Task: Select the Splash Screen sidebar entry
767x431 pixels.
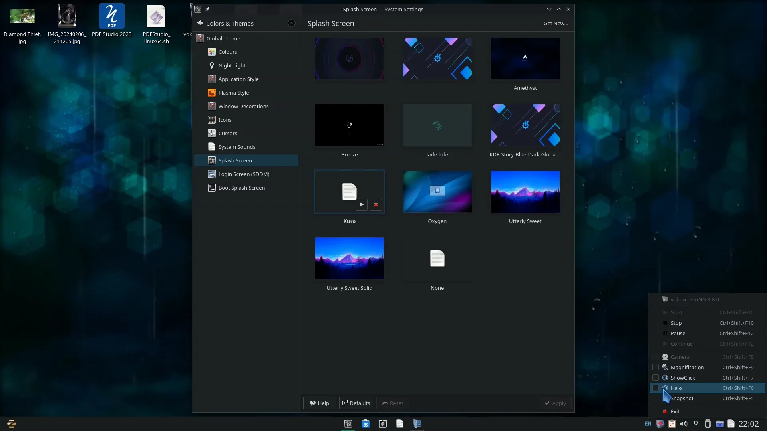Action: pyautogui.click(x=246, y=160)
